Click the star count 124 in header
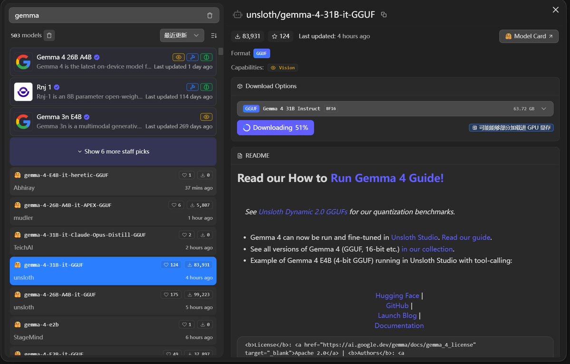Viewport: 570px width, 364px height. coord(280,36)
